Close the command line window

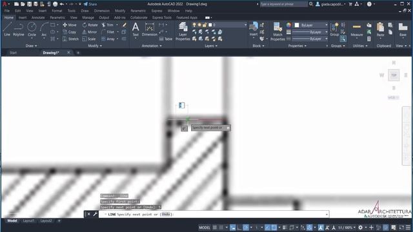pyautogui.click(x=89, y=214)
